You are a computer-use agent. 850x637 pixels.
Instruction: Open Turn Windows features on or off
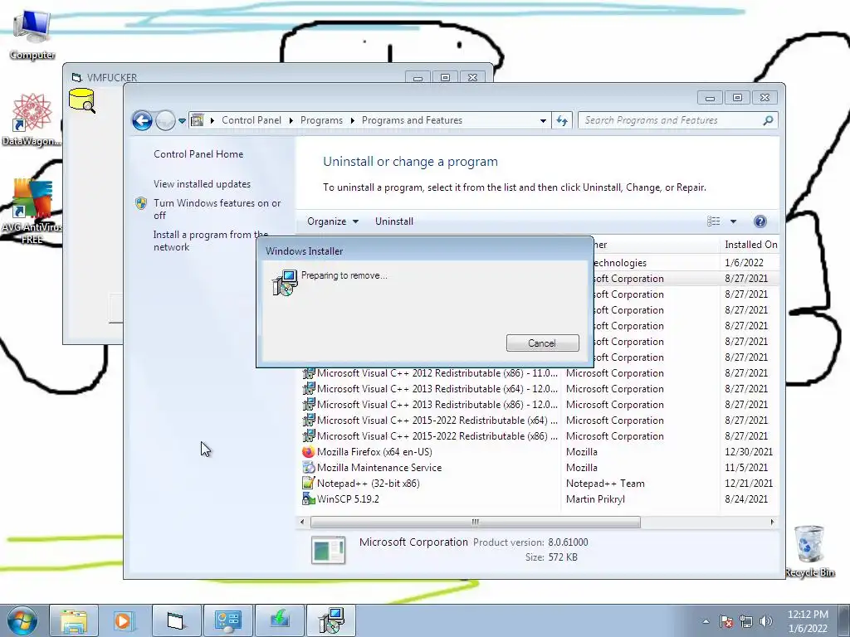coord(217,209)
